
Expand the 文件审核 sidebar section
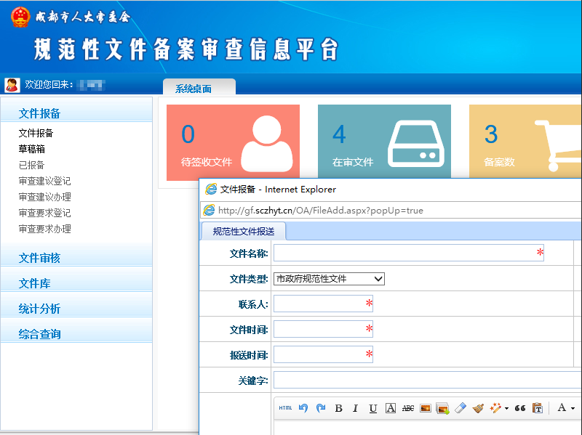pyautogui.click(x=39, y=258)
